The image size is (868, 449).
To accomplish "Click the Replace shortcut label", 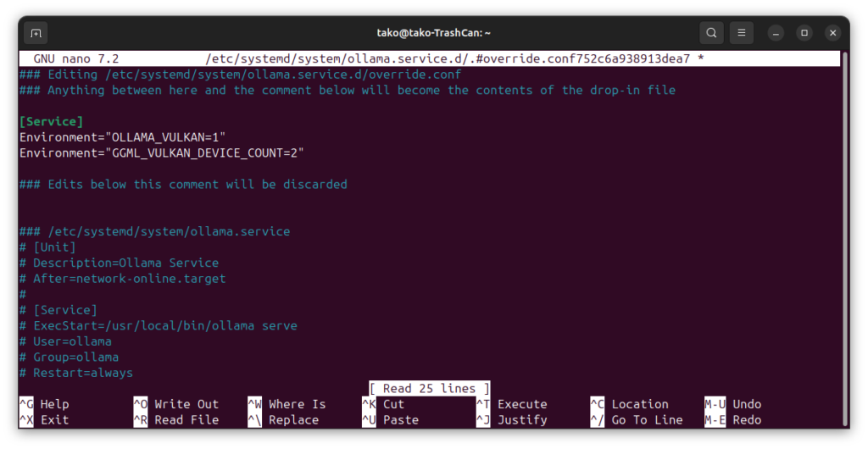I will (x=293, y=419).
